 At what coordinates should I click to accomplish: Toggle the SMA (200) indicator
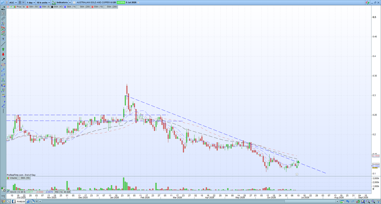pos(84,7)
